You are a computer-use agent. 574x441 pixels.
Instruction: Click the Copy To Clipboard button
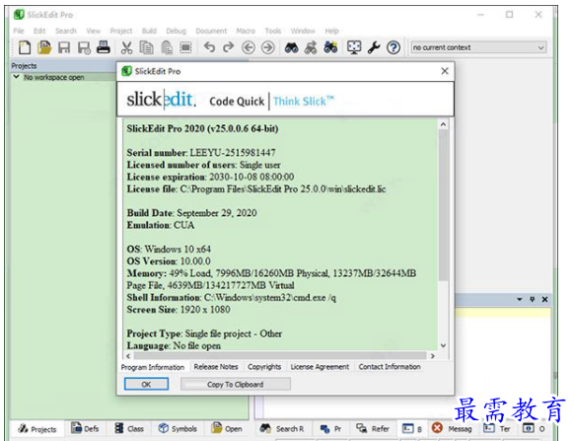coord(236,384)
